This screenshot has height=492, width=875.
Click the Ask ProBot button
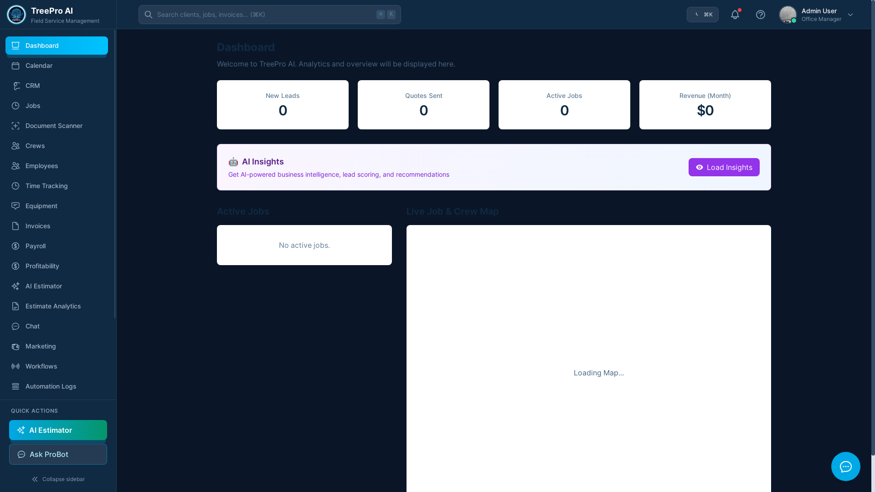click(x=58, y=454)
